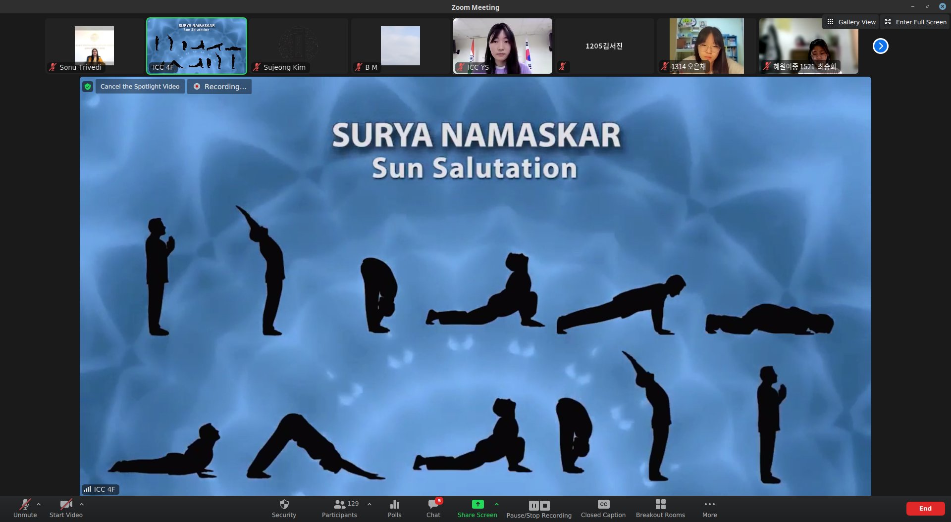The image size is (951, 522).
Task: Expand video settings arrow beside Start Video
Action: pyautogui.click(x=82, y=504)
